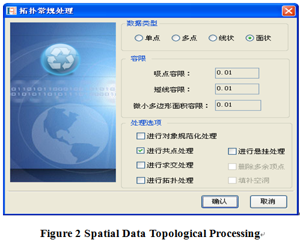Close the 拓扑常规处理 dialog

(x=289, y=11)
